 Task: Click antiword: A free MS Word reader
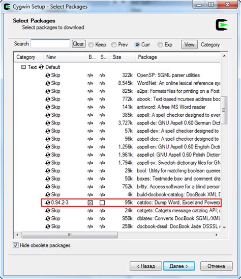[x=171, y=107]
